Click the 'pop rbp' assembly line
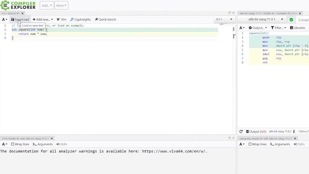The image size is (309, 174). click(272, 58)
